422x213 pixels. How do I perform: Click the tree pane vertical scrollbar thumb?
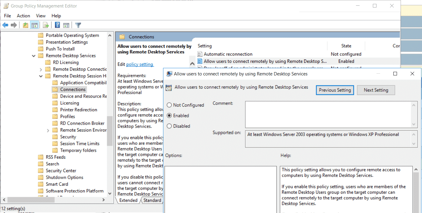(x=109, y=131)
